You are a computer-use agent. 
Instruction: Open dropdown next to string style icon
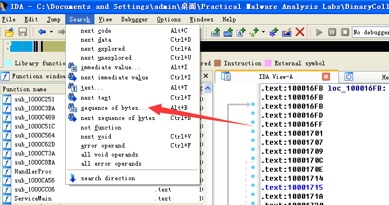[263, 32]
